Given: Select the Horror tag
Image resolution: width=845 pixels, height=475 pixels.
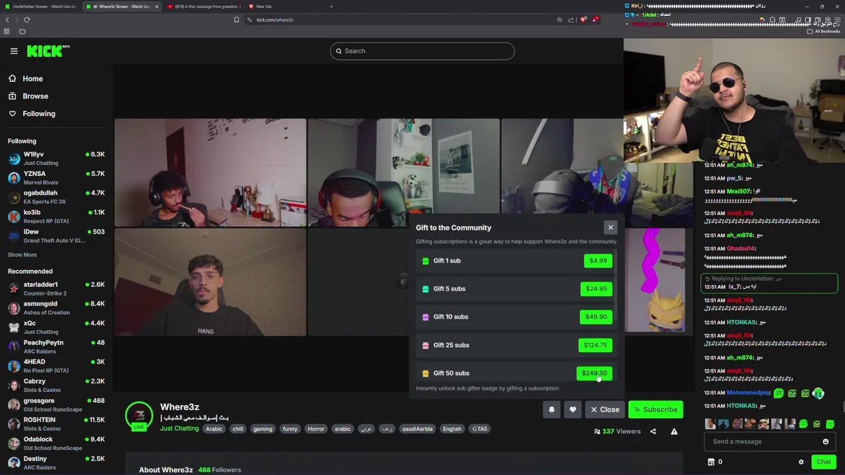Looking at the screenshot, I should pos(316,429).
